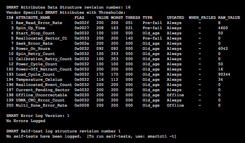Screen dimensions: 245x143
Task: Select the 0x002f flag for Raw_Read_Error_Rate
Action: (x=82, y=23)
